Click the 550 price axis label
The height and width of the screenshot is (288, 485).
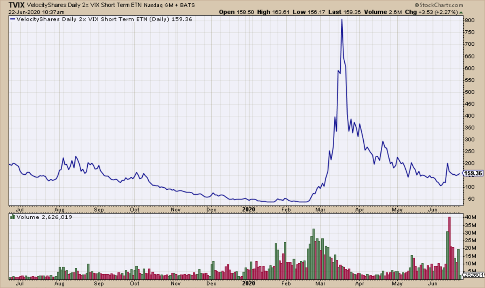[469, 80]
